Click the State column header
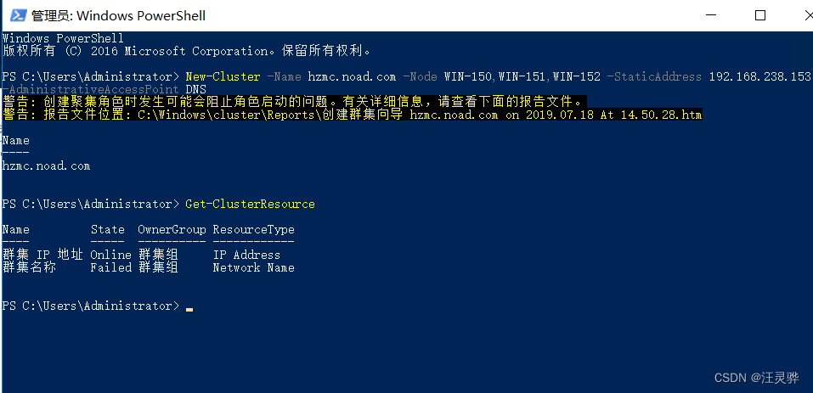 pyautogui.click(x=107, y=229)
